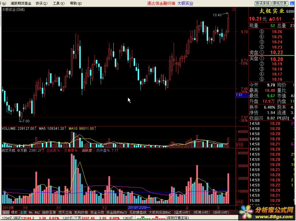Image resolution: width=296 pixels, height=221 pixels.
Task: Click the 净资 value 1.94
Action: pos(271,113)
